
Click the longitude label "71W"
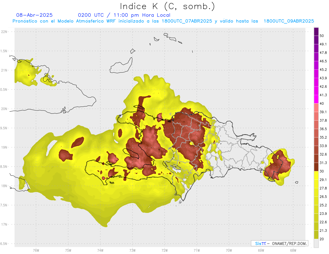point(197,250)
